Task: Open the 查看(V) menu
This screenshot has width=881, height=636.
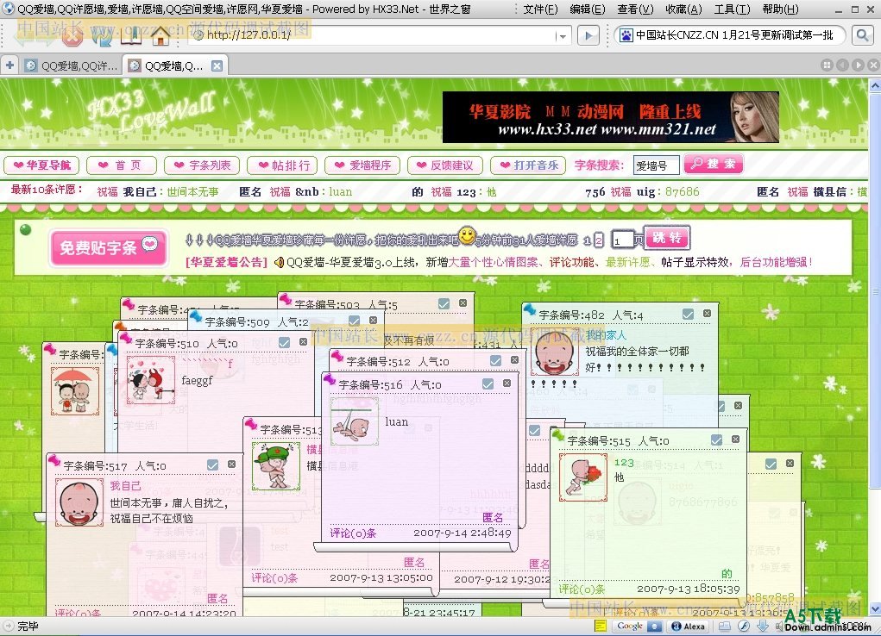Action: (x=635, y=9)
